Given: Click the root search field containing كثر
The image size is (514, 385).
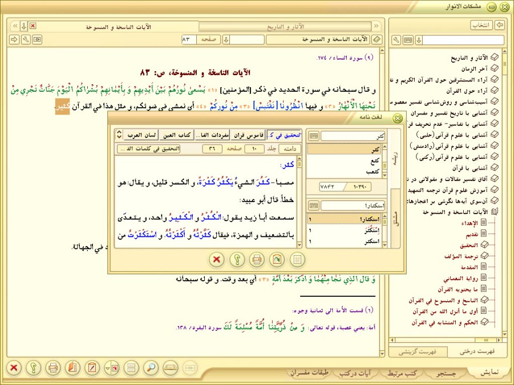Looking at the screenshot, I should coord(353,136).
